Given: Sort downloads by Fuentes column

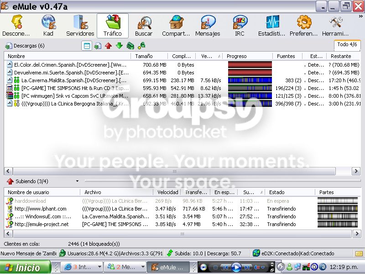Looking at the screenshot, I should pyautogui.click(x=287, y=56).
